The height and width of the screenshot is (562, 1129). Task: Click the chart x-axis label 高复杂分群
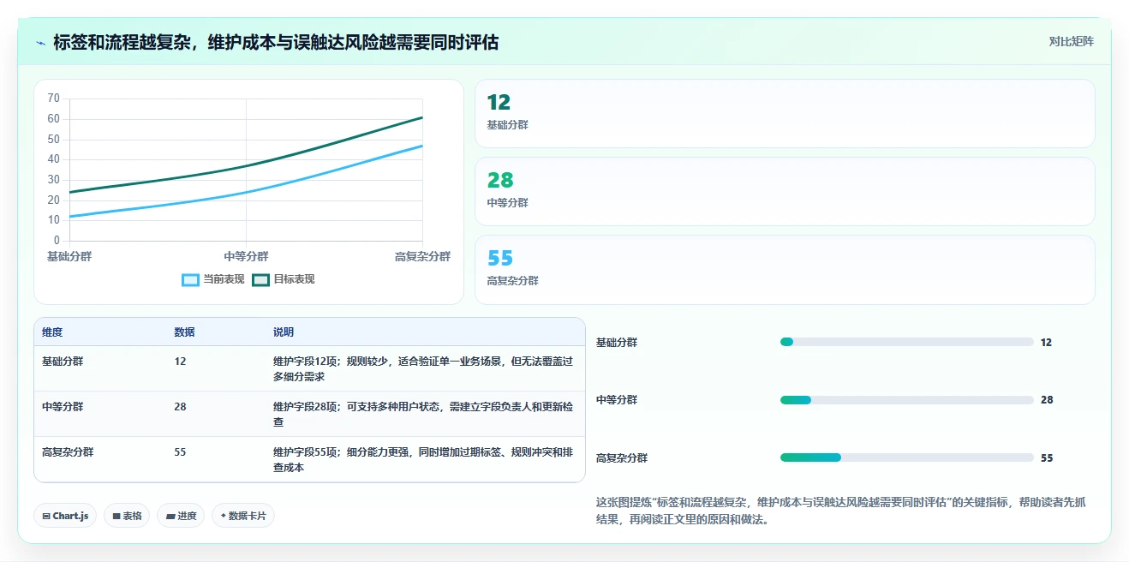(422, 256)
